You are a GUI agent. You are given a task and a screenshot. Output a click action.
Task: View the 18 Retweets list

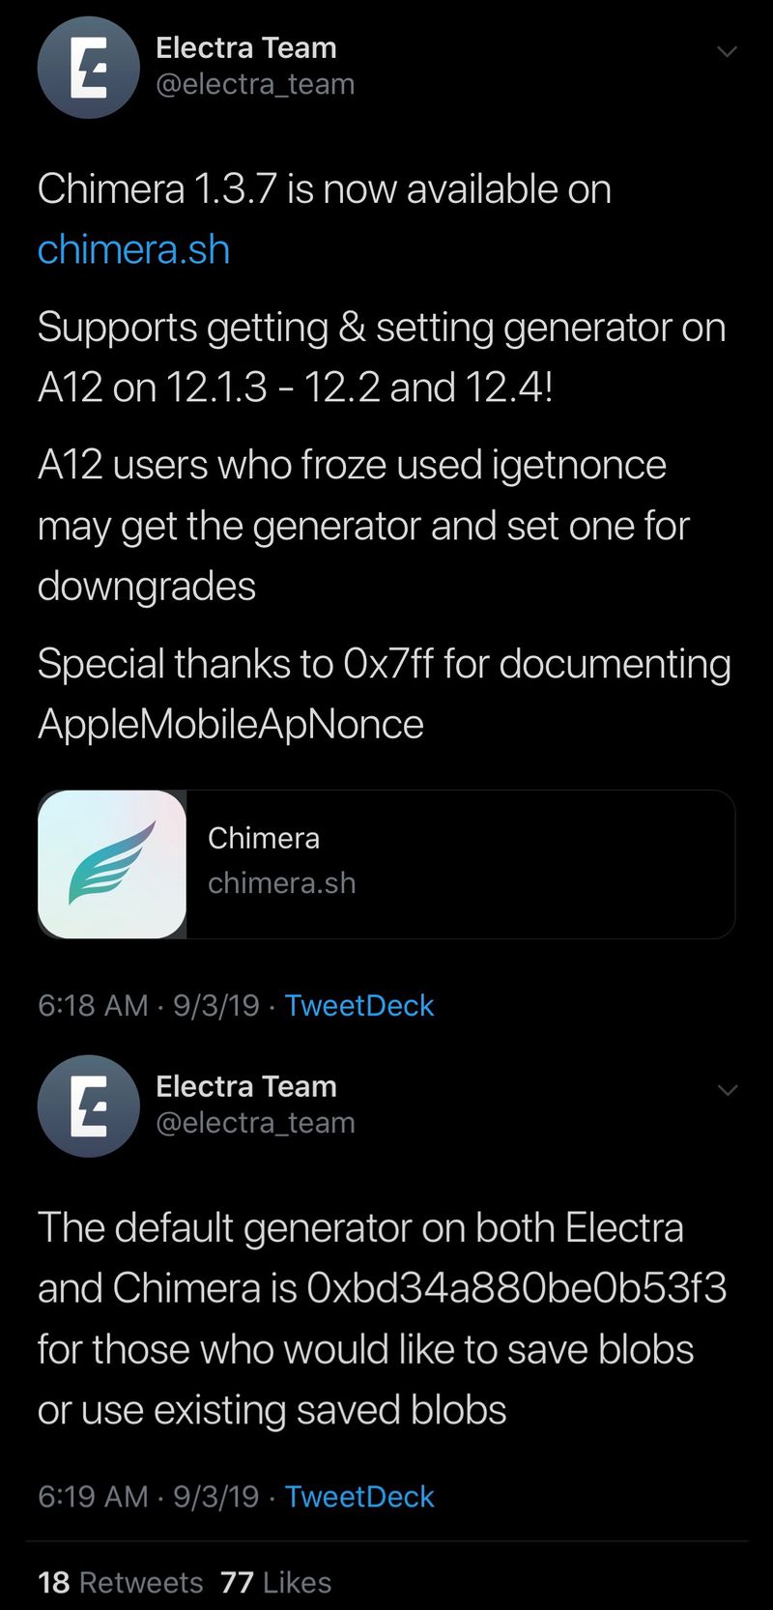click(121, 1582)
